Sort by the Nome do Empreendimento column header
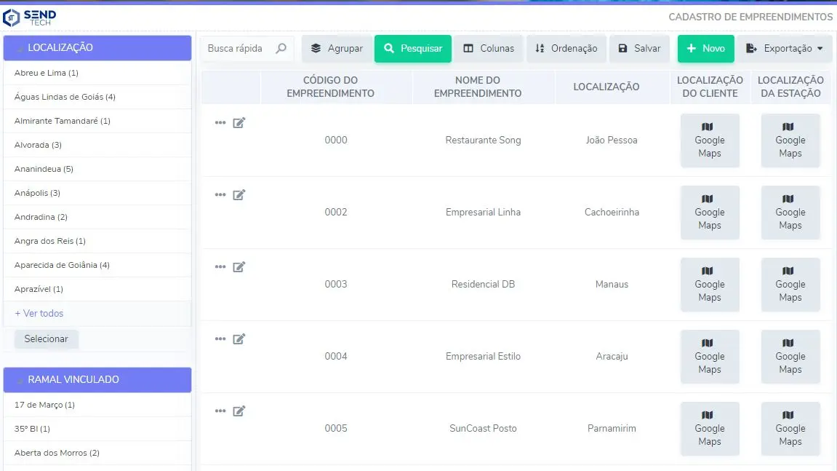 pyautogui.click(x=478, y=87)
